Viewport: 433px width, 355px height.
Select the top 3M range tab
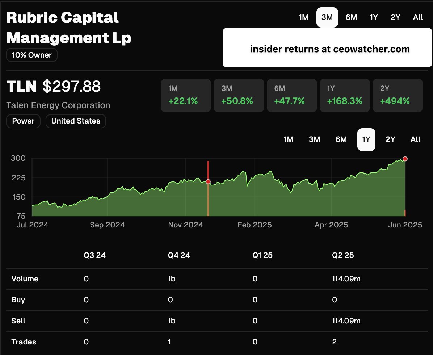(327, 17)
